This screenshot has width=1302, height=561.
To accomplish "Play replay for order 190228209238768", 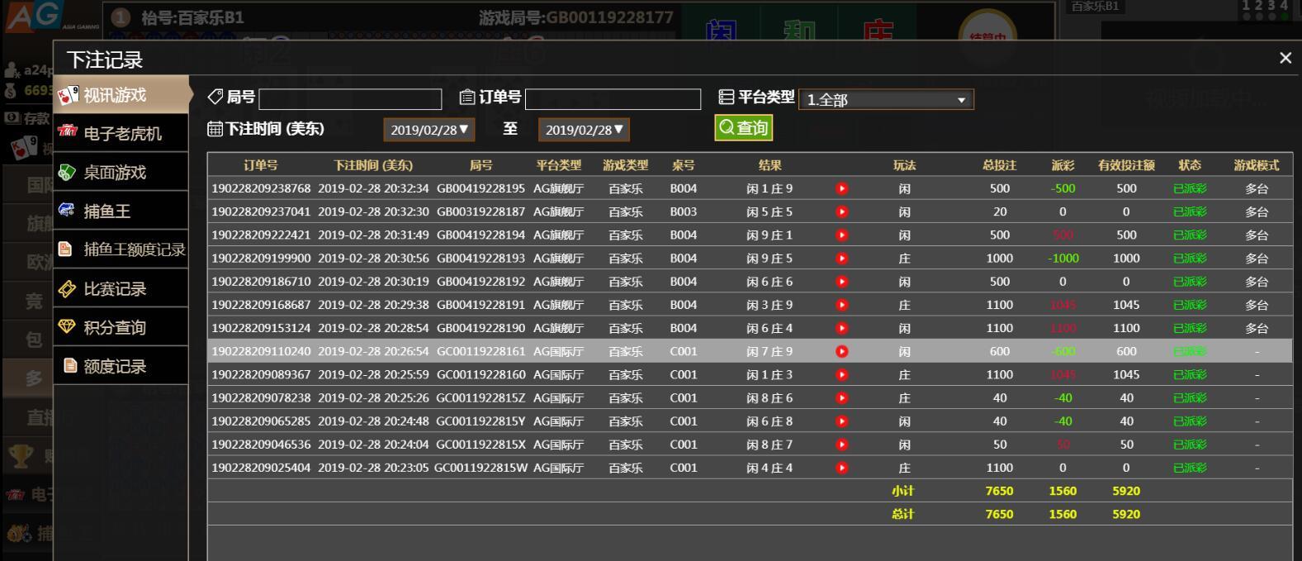I will (841, 188).
